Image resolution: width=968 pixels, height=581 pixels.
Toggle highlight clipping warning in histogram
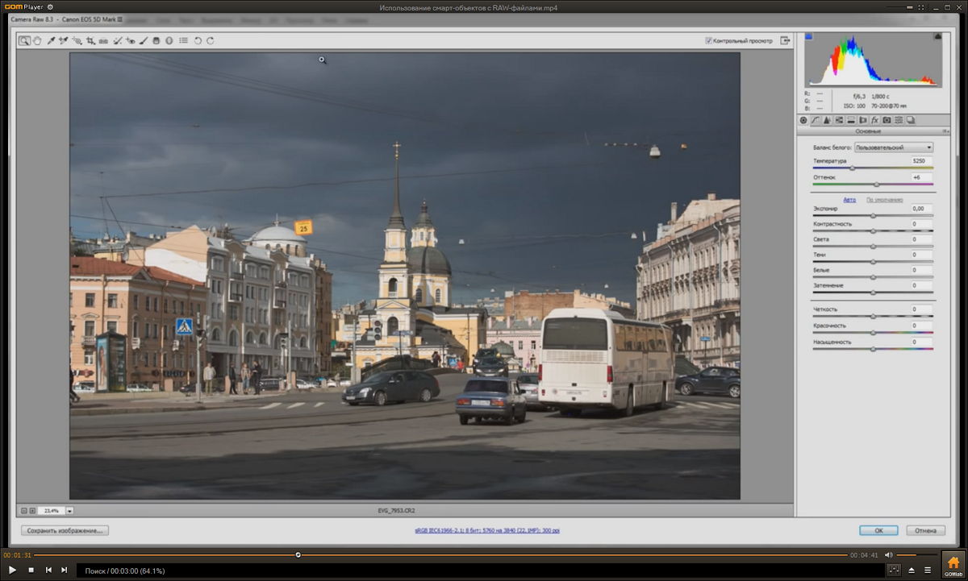tap(937, 36)
